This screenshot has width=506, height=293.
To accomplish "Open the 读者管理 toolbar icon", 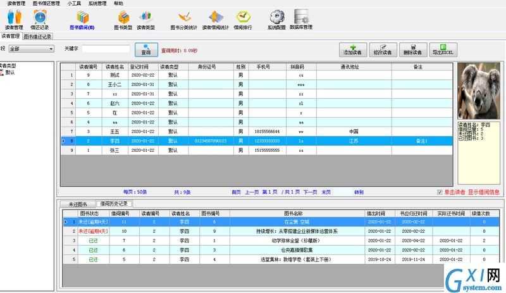I will (x=14, y=20).
